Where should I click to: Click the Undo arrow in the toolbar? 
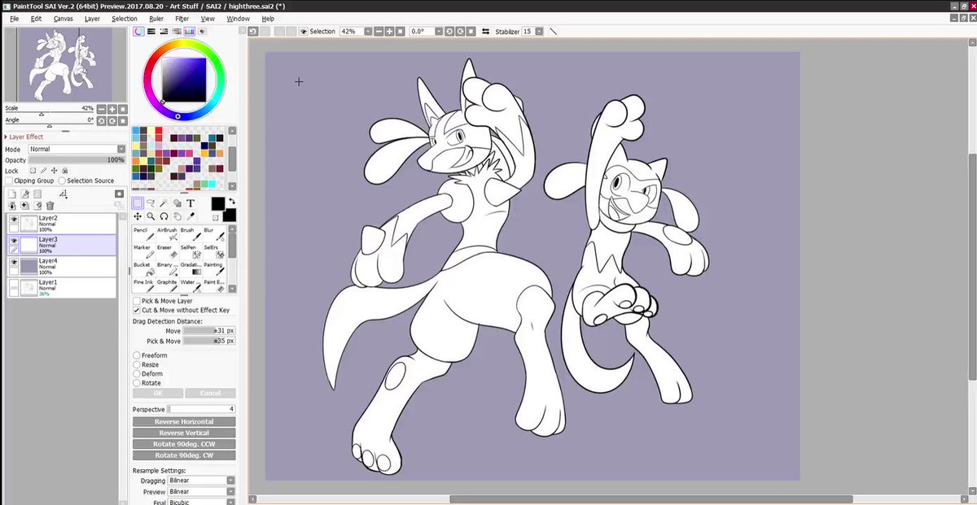(x=253, y=31)
